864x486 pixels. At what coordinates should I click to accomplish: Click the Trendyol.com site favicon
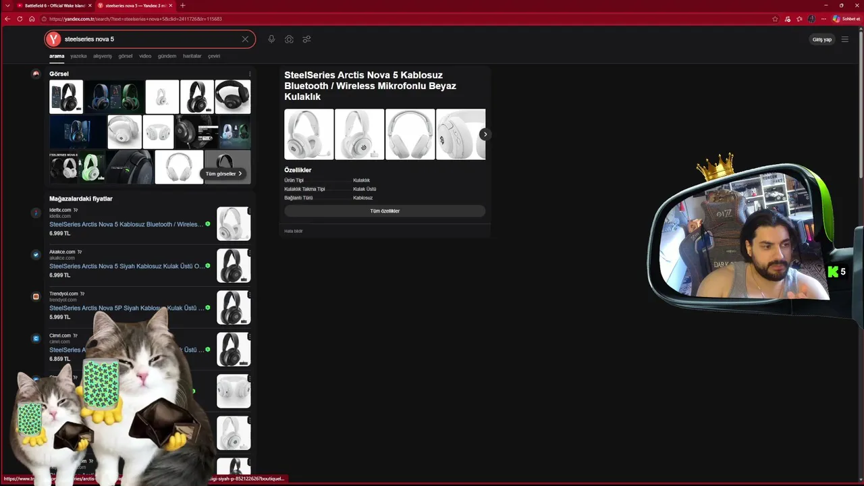click(36, 296)
